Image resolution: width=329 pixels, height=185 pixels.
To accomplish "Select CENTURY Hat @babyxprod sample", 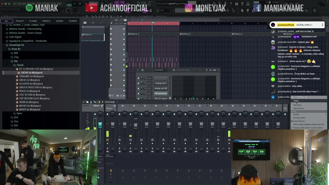I will [x=31, y=73].
